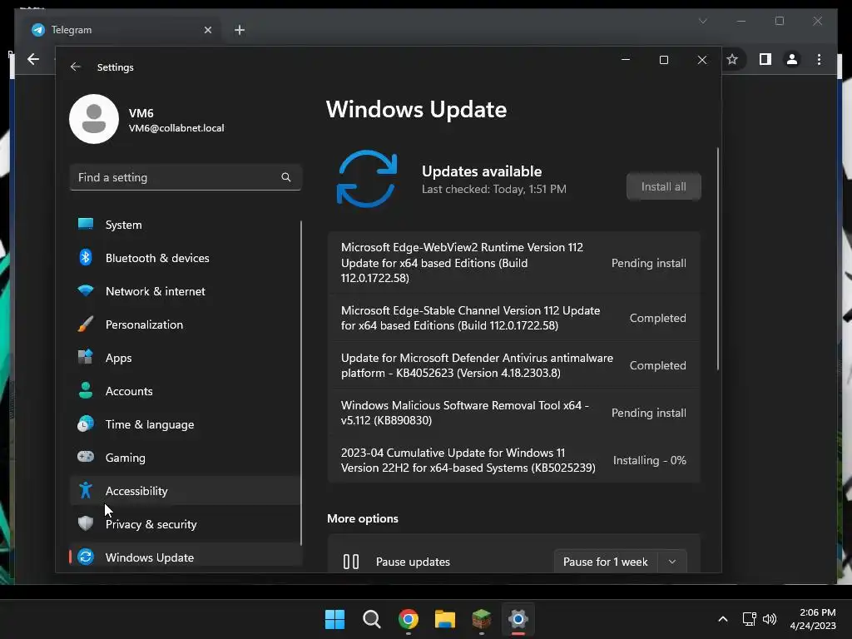The width and height of the screenshot is (852, 639).
Task: Click the Telegram tab favicon in Chrome
Action: tap(38, 30)
